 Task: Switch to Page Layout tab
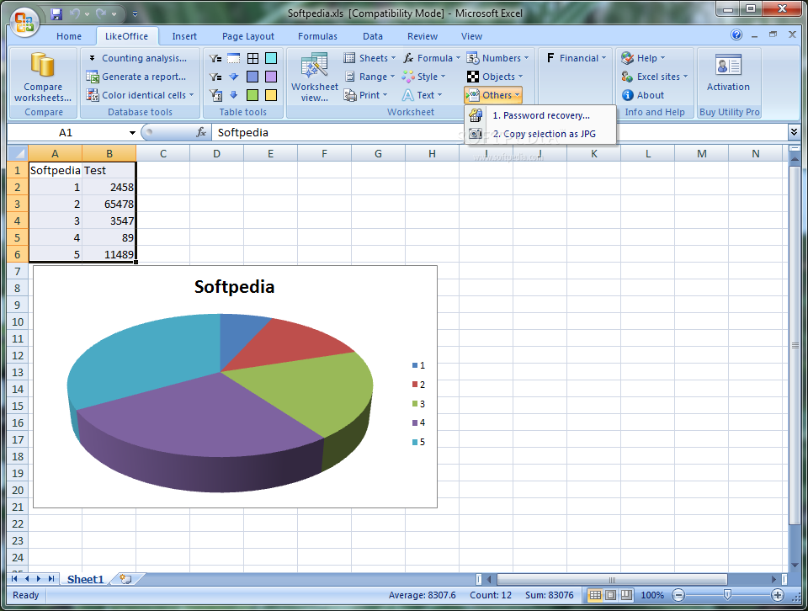click(x=247, y=36)
